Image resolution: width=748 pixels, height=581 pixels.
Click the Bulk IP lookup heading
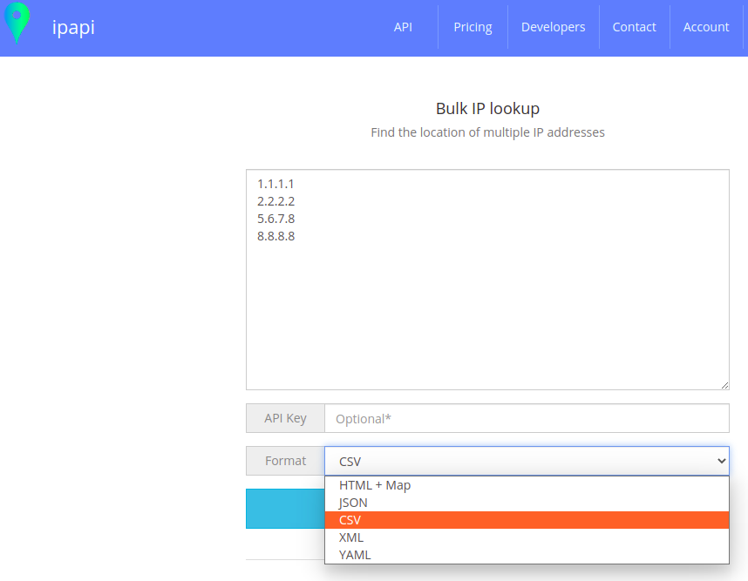pyautogui.click(x=487, y=108)
